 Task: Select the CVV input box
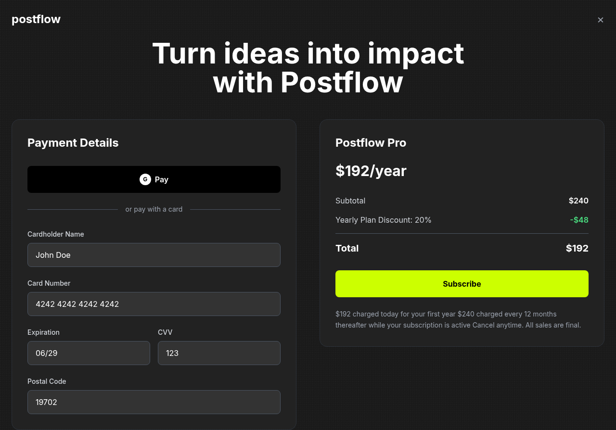click(219, 353)
